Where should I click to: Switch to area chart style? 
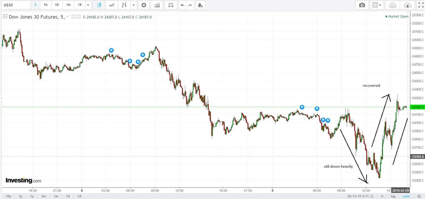(112, 5)
